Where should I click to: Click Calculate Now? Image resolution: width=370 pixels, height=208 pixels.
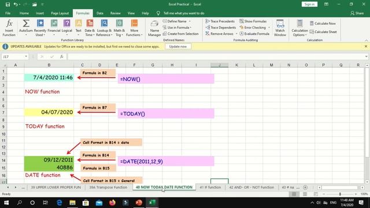point(323,23)
